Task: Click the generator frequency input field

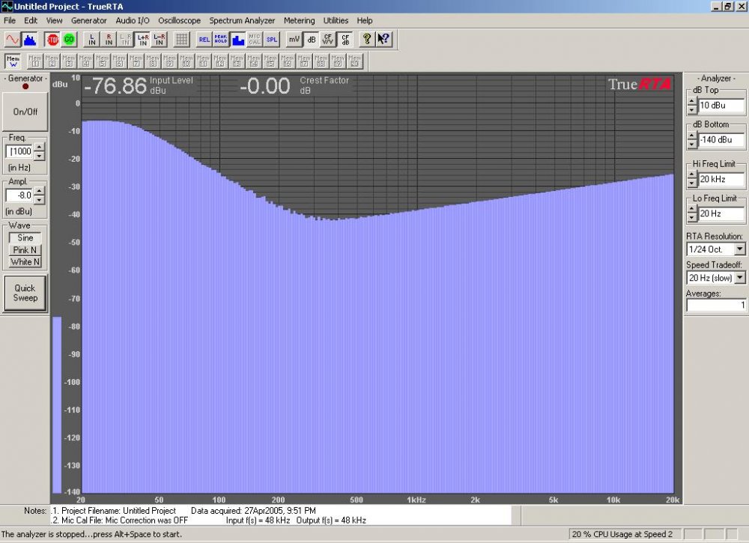Action: coord(19,151)
